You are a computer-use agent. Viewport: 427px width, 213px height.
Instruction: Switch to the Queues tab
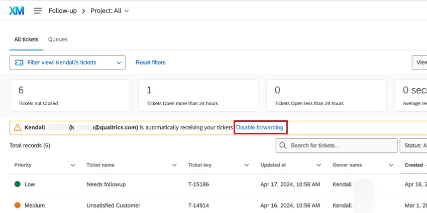pyautogui.click(x=58, y=40)
